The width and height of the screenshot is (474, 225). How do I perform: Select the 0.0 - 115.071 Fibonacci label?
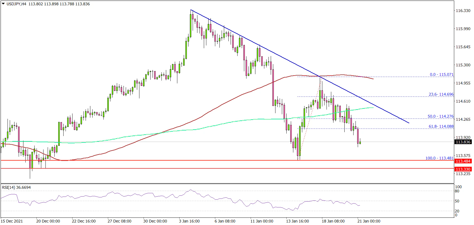[441, 75]
